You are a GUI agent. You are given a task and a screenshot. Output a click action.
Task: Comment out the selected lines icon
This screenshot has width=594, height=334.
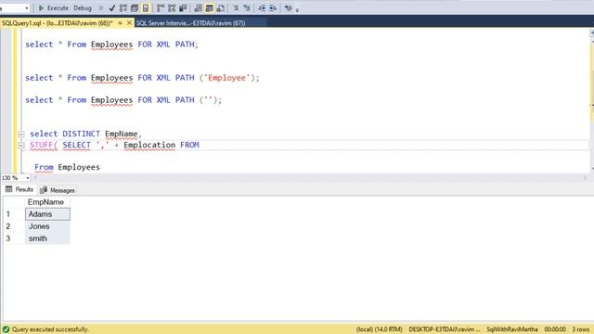click(x=235, y=8)
